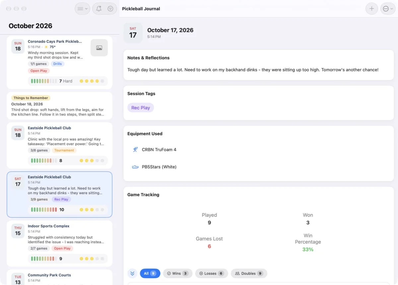Click the SUN 18 badge on the Coronado Cays entry
Screen dimensions: 398x285
tap(18, 46)
